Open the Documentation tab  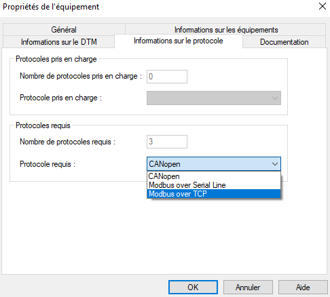point(284,42)
